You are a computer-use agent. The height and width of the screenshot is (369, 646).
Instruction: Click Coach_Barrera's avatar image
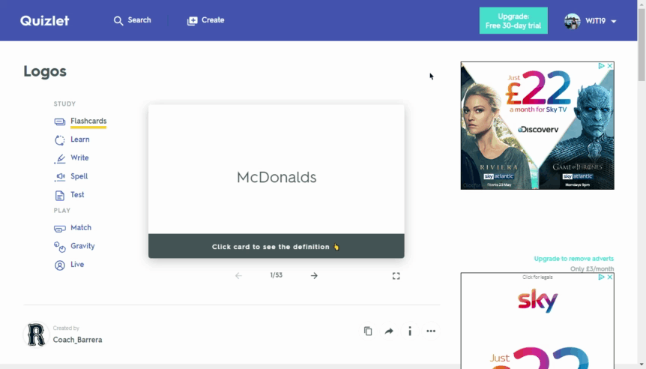tap(36, 334)
